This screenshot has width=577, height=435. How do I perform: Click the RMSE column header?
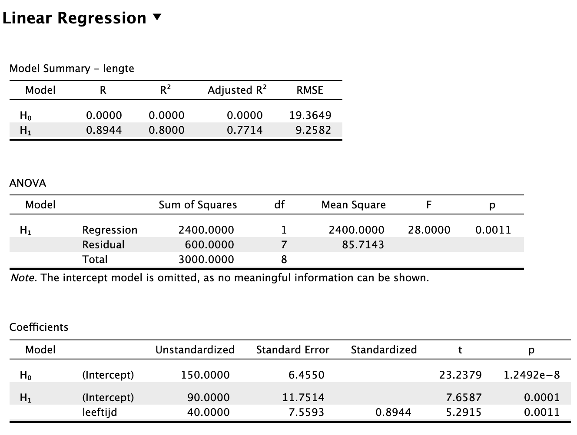coord(310,90)
